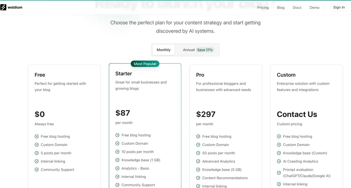The image size is (351, 188).
Task: Open the Demo nav link
Action: (x=315, y=7)
